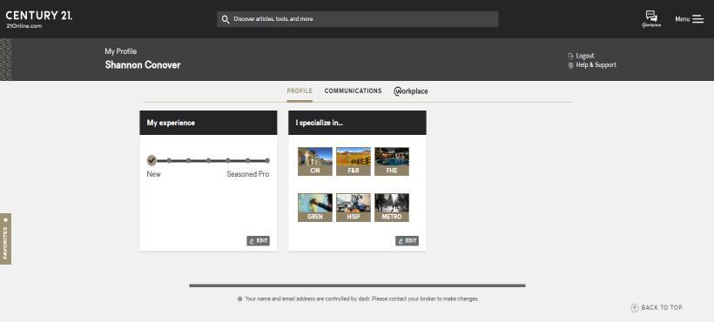
Task: Select the checked New experience point
Action: [x=152, y=160]
